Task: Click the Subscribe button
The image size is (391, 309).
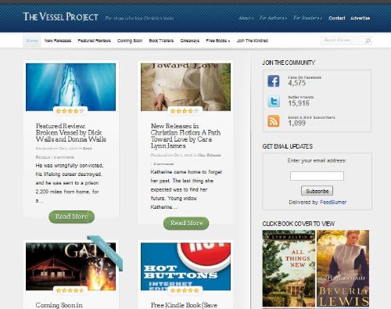Action: (x=317, y=191)
